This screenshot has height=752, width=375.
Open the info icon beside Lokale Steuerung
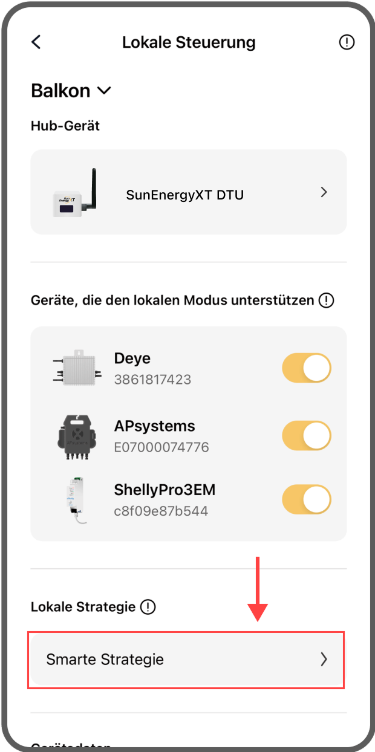(347, 42)
